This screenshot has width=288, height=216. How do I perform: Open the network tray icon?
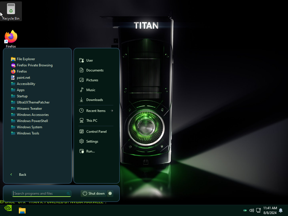coord(258,210)
